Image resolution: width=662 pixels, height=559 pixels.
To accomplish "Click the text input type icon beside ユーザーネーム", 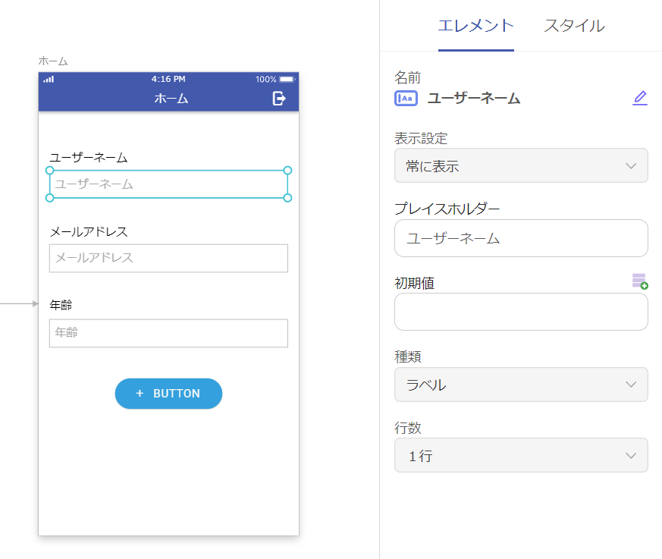I will click(x=406, y=99).
